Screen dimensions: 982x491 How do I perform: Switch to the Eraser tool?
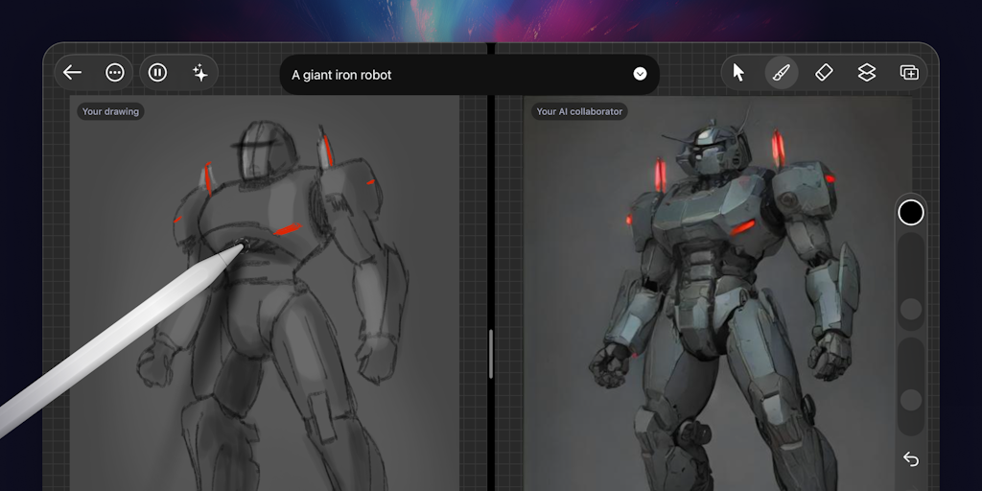coord(824,73)
